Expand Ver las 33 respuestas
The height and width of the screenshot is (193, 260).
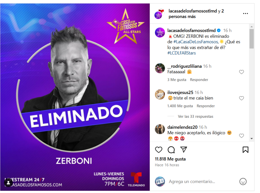pyautogui.click(x=196, y=116)
